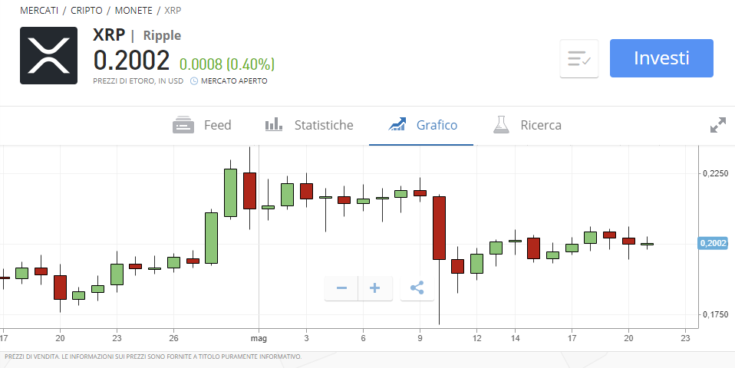Add XRP to watchlist icon button

578,59
